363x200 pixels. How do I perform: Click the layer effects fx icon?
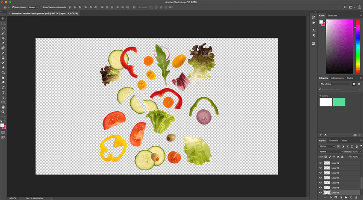pos(330,198)
